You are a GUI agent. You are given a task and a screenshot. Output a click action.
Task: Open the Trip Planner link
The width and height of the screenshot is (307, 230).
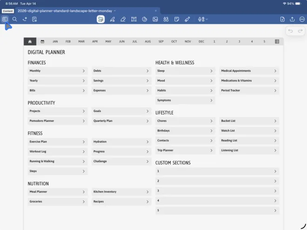coord(185,151)
